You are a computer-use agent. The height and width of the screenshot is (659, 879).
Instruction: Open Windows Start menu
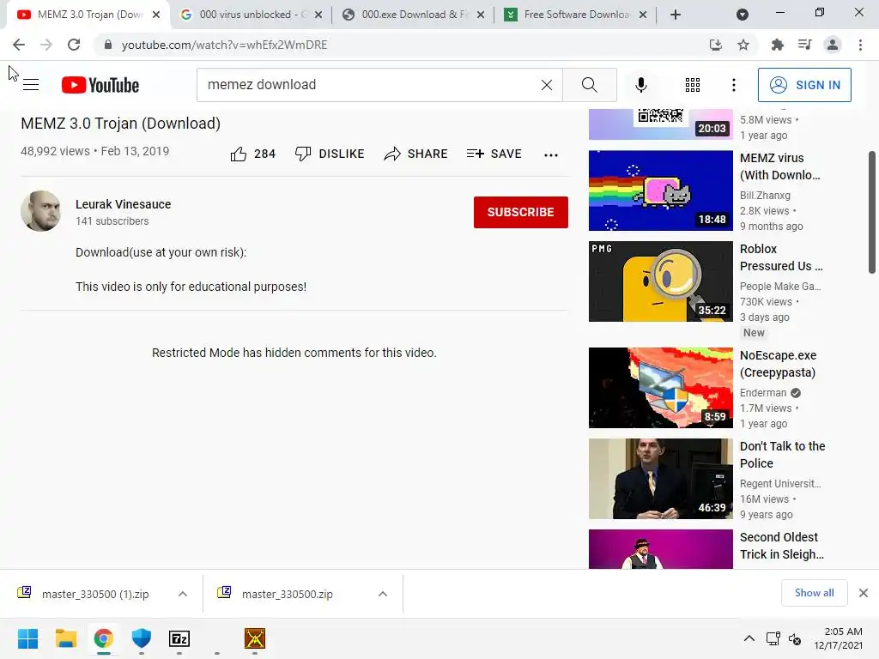point(27,638)
